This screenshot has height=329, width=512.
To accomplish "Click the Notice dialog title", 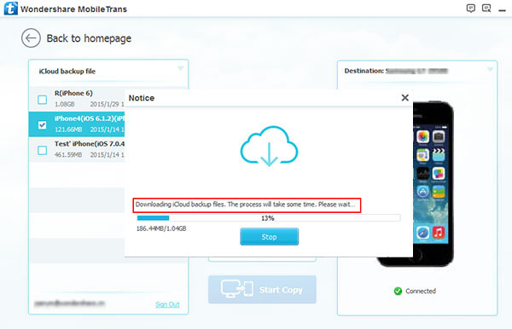I will click(142, 98).
